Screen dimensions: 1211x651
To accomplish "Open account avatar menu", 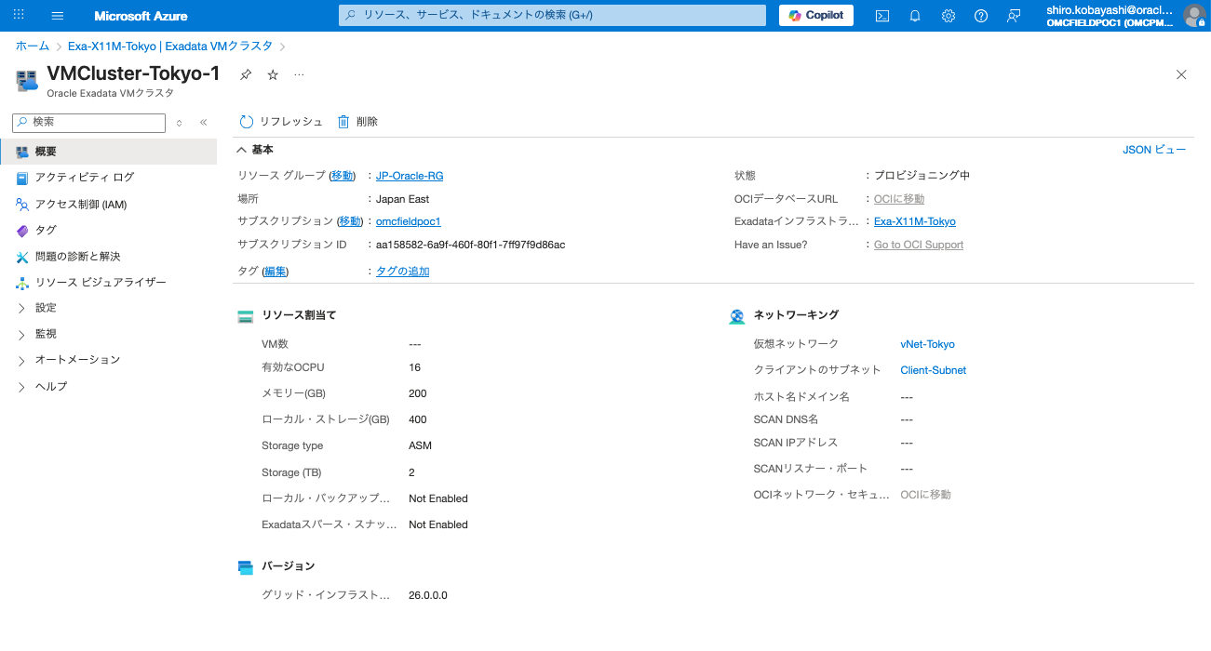I will [x=1194, y=16].
